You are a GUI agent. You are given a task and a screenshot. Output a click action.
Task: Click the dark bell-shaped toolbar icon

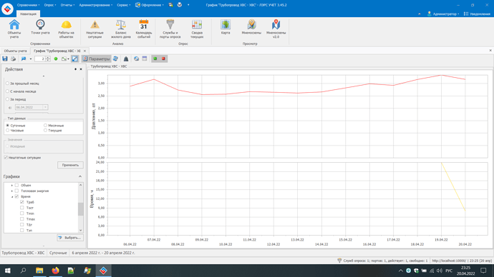(126, 59)
